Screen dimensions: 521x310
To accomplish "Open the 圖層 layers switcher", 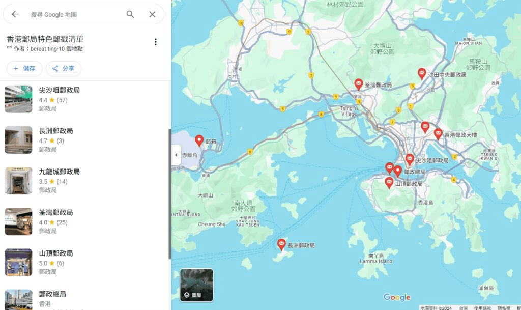I will pos(196,285).
